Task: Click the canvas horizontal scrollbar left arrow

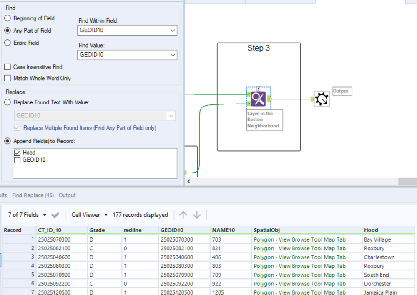Action: tap(188, 181)
